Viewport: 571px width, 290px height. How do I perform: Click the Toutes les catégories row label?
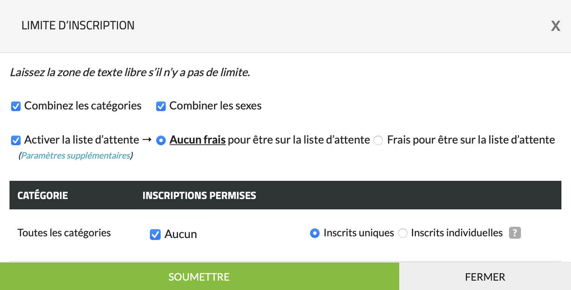point(64,233)
